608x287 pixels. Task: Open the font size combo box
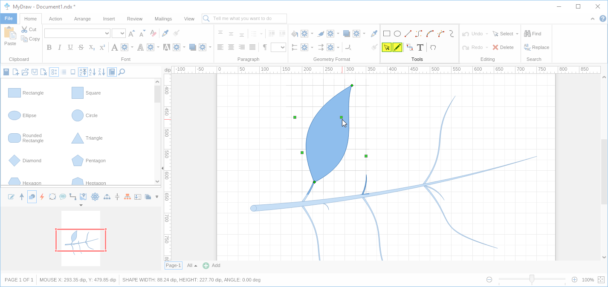[x=119, y=33]
